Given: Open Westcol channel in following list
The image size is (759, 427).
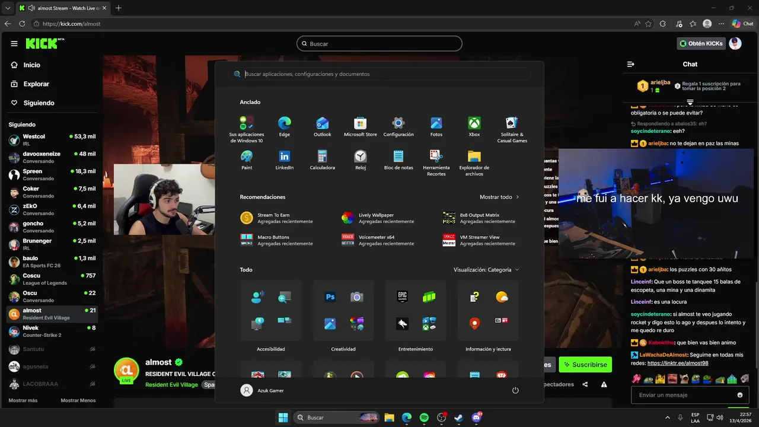Looking at the screenshot, I should click(x=52, y=140).
